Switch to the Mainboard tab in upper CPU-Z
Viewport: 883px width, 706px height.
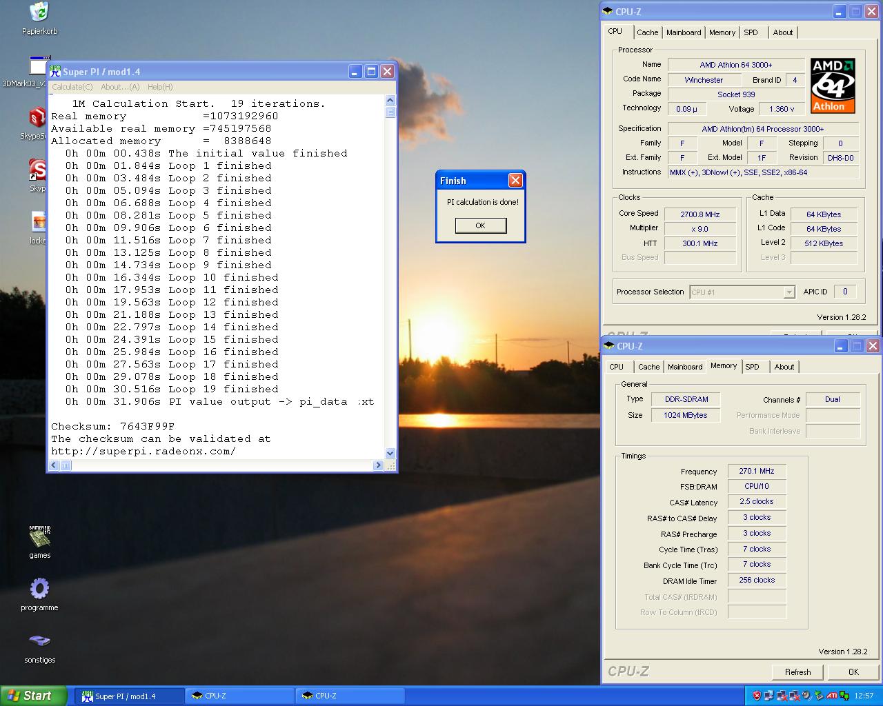683,32
